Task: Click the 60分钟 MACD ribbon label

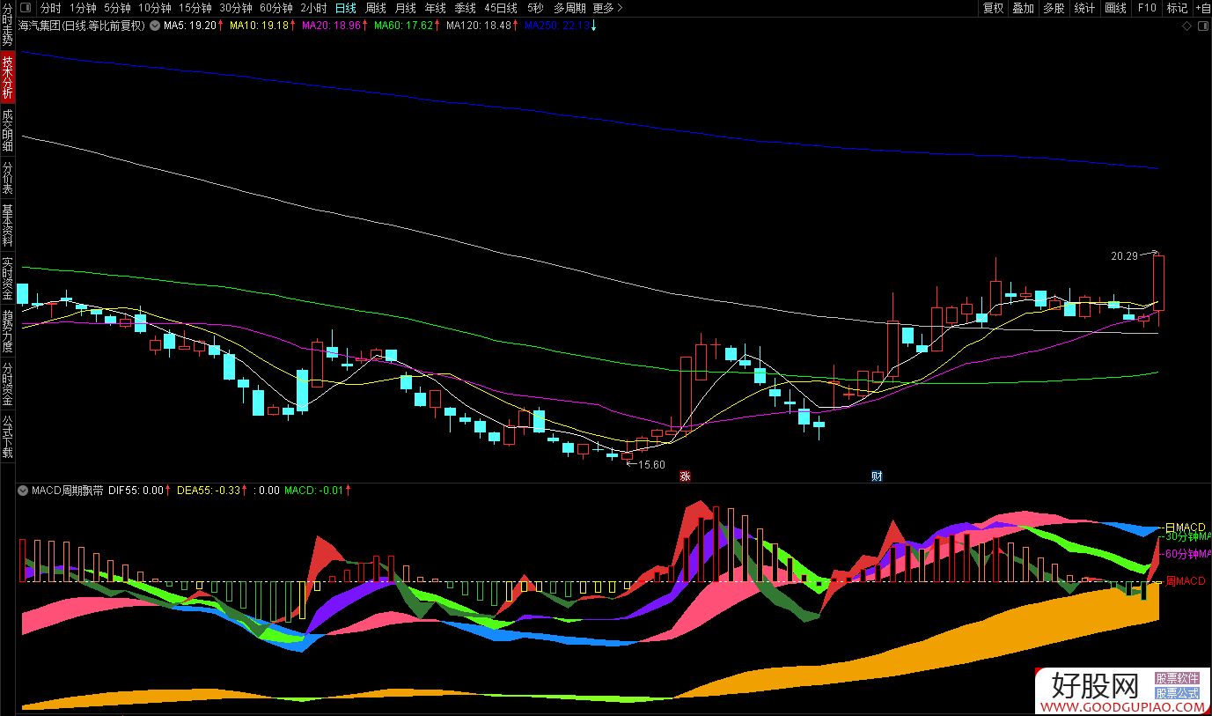Action: (x=1187, y=554)
